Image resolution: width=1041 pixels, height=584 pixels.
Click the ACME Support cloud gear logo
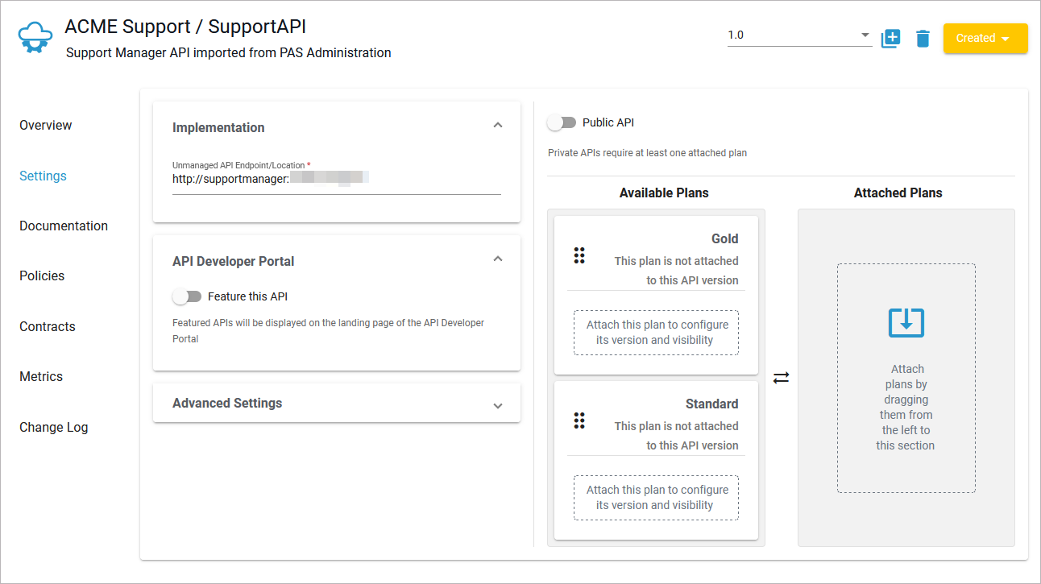coord(35,38)
